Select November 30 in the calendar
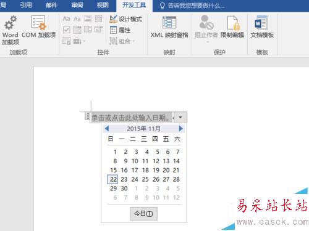The width and height of the screenshot is (309, 231). tap(124, 188)
